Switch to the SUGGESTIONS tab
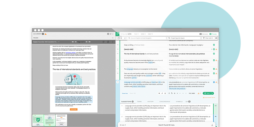This screenshot has width=254, height=127. pyautogui.click(x=127, y=102)
